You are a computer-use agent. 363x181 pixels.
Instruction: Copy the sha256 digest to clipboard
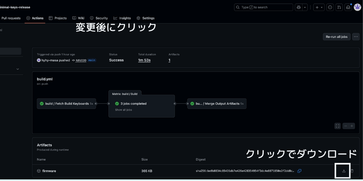[299, 171]
